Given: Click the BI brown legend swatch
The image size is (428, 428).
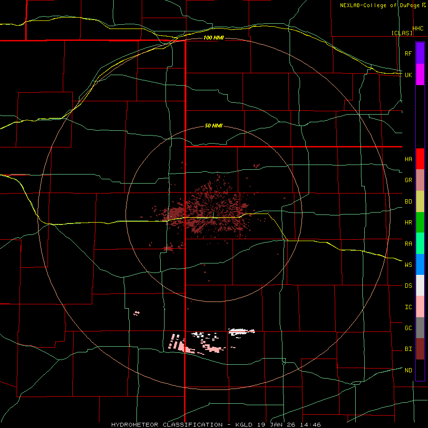Looking at the screenshot, I should [420, 349].
